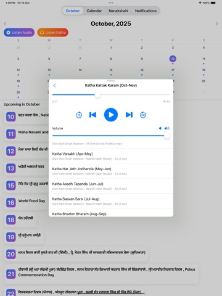Play Katha Vaisakh (Apr-May)
The width and height of the screenshot is (222, 296).
(111, 156)
